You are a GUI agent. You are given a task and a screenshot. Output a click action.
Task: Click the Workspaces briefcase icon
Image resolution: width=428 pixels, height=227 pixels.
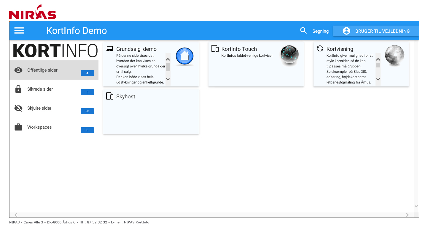point(18,127)
